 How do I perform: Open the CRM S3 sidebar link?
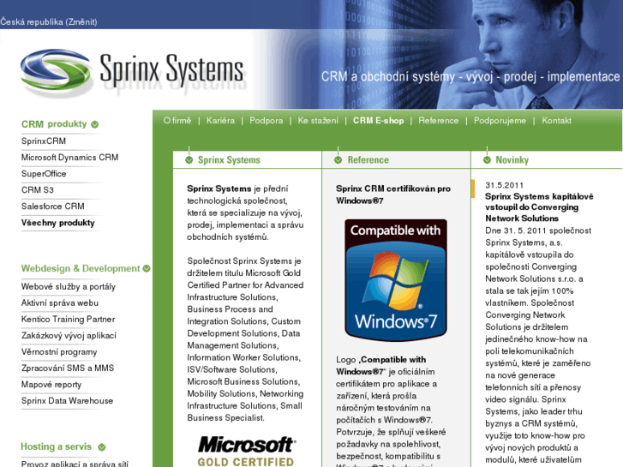tap(38, 190)
